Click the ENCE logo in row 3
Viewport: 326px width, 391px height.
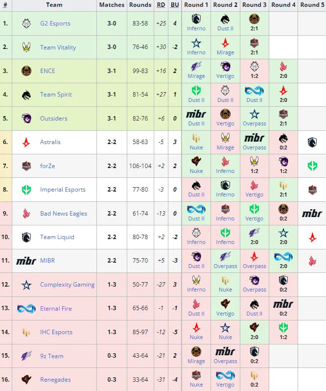point(26,71)
